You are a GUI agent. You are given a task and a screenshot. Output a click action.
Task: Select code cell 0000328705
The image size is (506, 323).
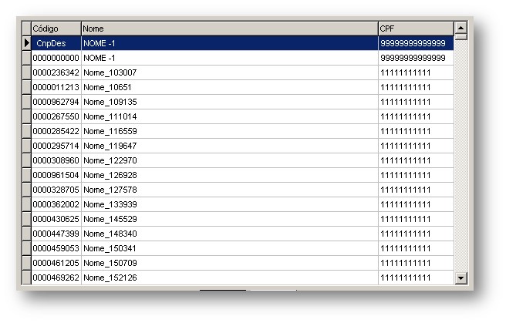[x=56, y=190]
